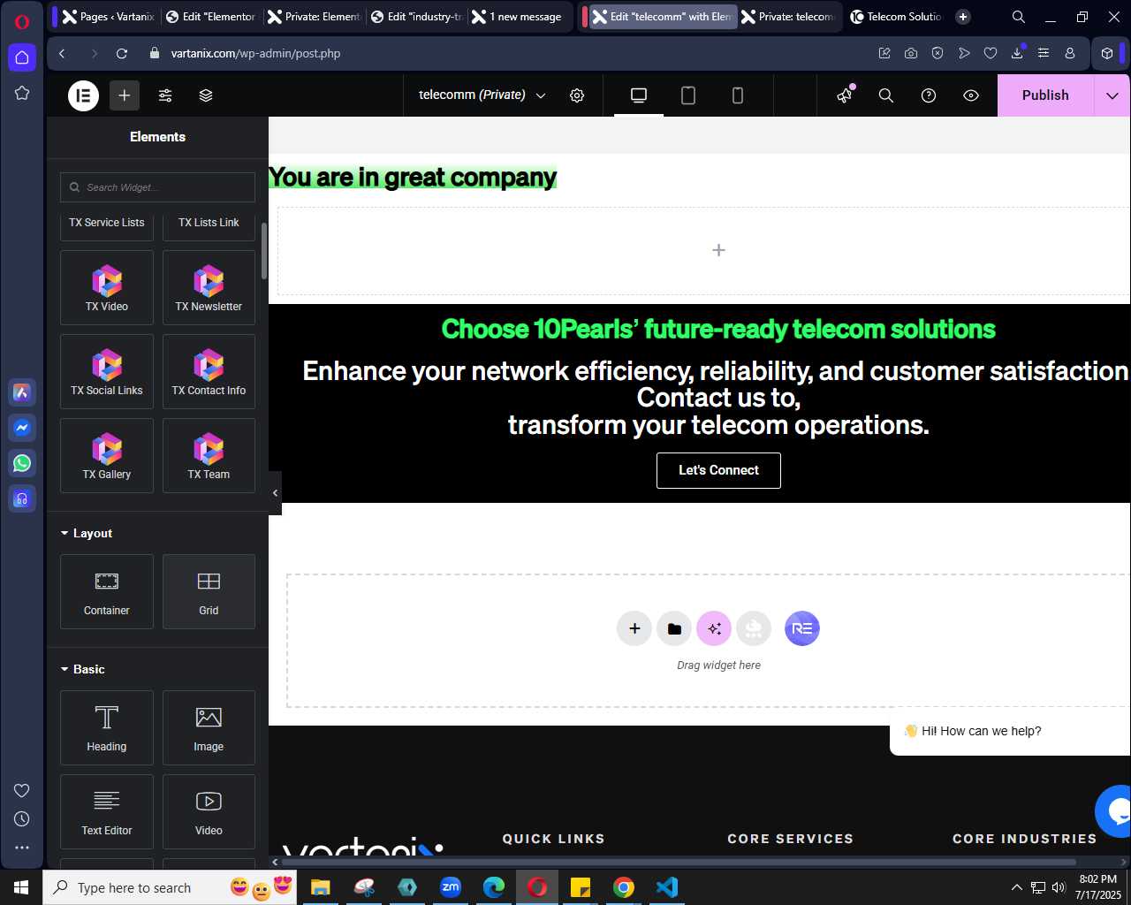Select the TX Team widget

[209, 455]
